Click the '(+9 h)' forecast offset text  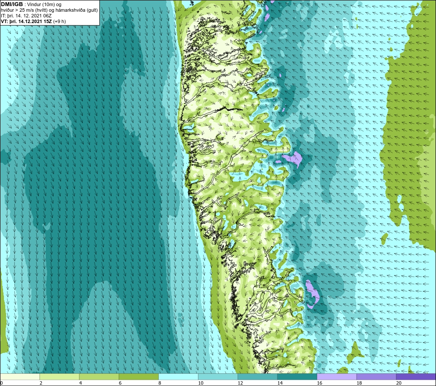tap(59, 21)
